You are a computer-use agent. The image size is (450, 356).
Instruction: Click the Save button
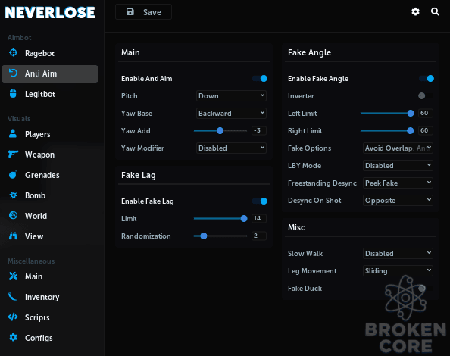coord(143,12)
